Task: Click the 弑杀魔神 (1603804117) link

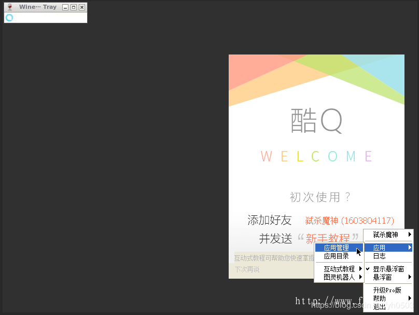Action: (x=350, y=221)
